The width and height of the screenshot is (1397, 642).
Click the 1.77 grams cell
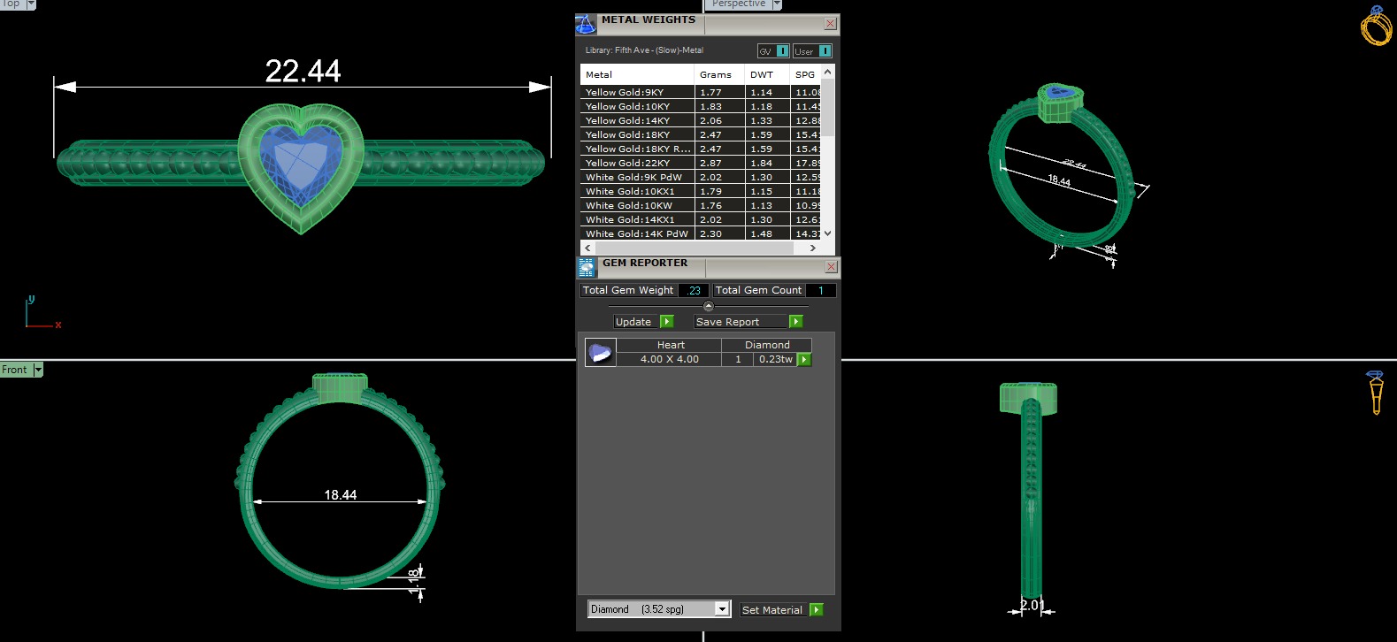click(x=719, y=92)
